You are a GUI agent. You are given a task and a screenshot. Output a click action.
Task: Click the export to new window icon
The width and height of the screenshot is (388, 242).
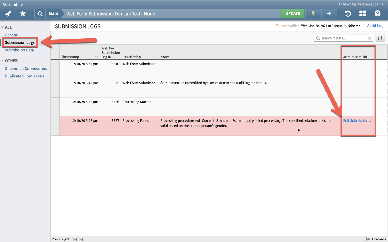point(380,38)
